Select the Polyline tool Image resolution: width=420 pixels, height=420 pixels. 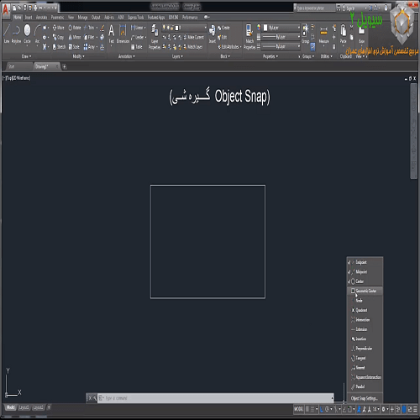[16, 34]
